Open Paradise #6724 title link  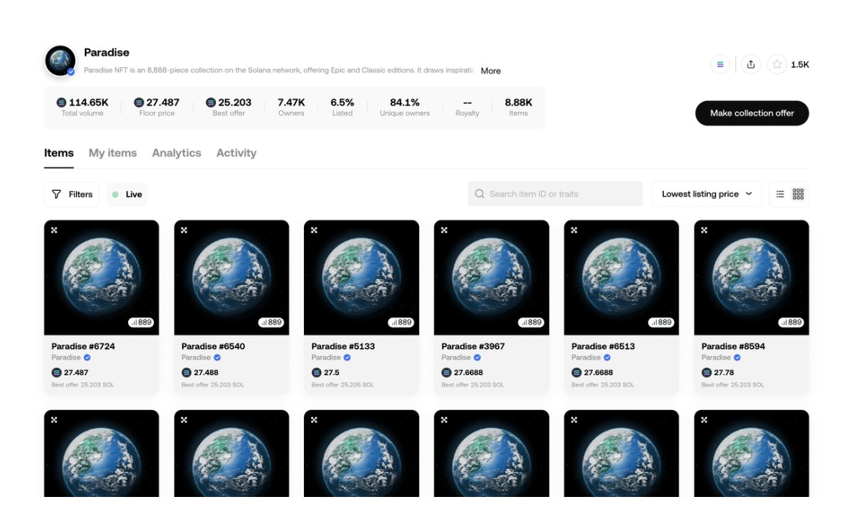(83, 346)
